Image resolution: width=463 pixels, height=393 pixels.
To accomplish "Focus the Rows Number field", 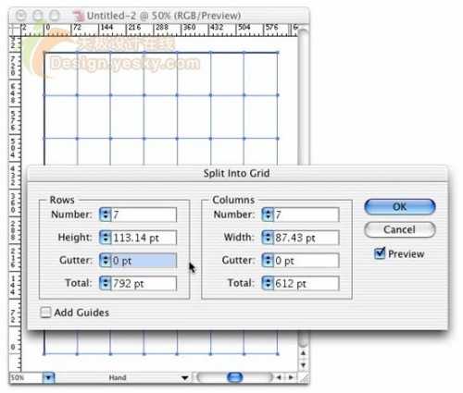I will tap(144, 215).
